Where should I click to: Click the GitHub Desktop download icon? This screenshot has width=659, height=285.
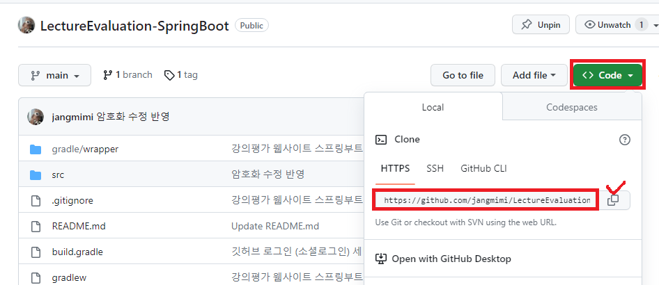pos(381,259)
